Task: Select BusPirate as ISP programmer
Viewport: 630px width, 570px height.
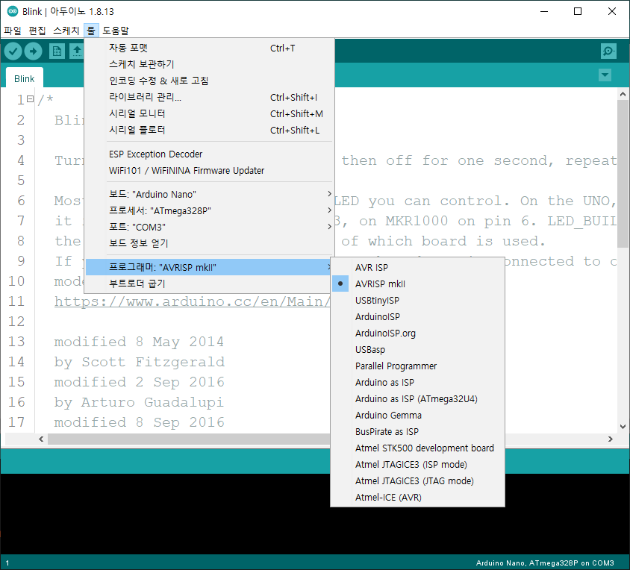Action: 417,432
